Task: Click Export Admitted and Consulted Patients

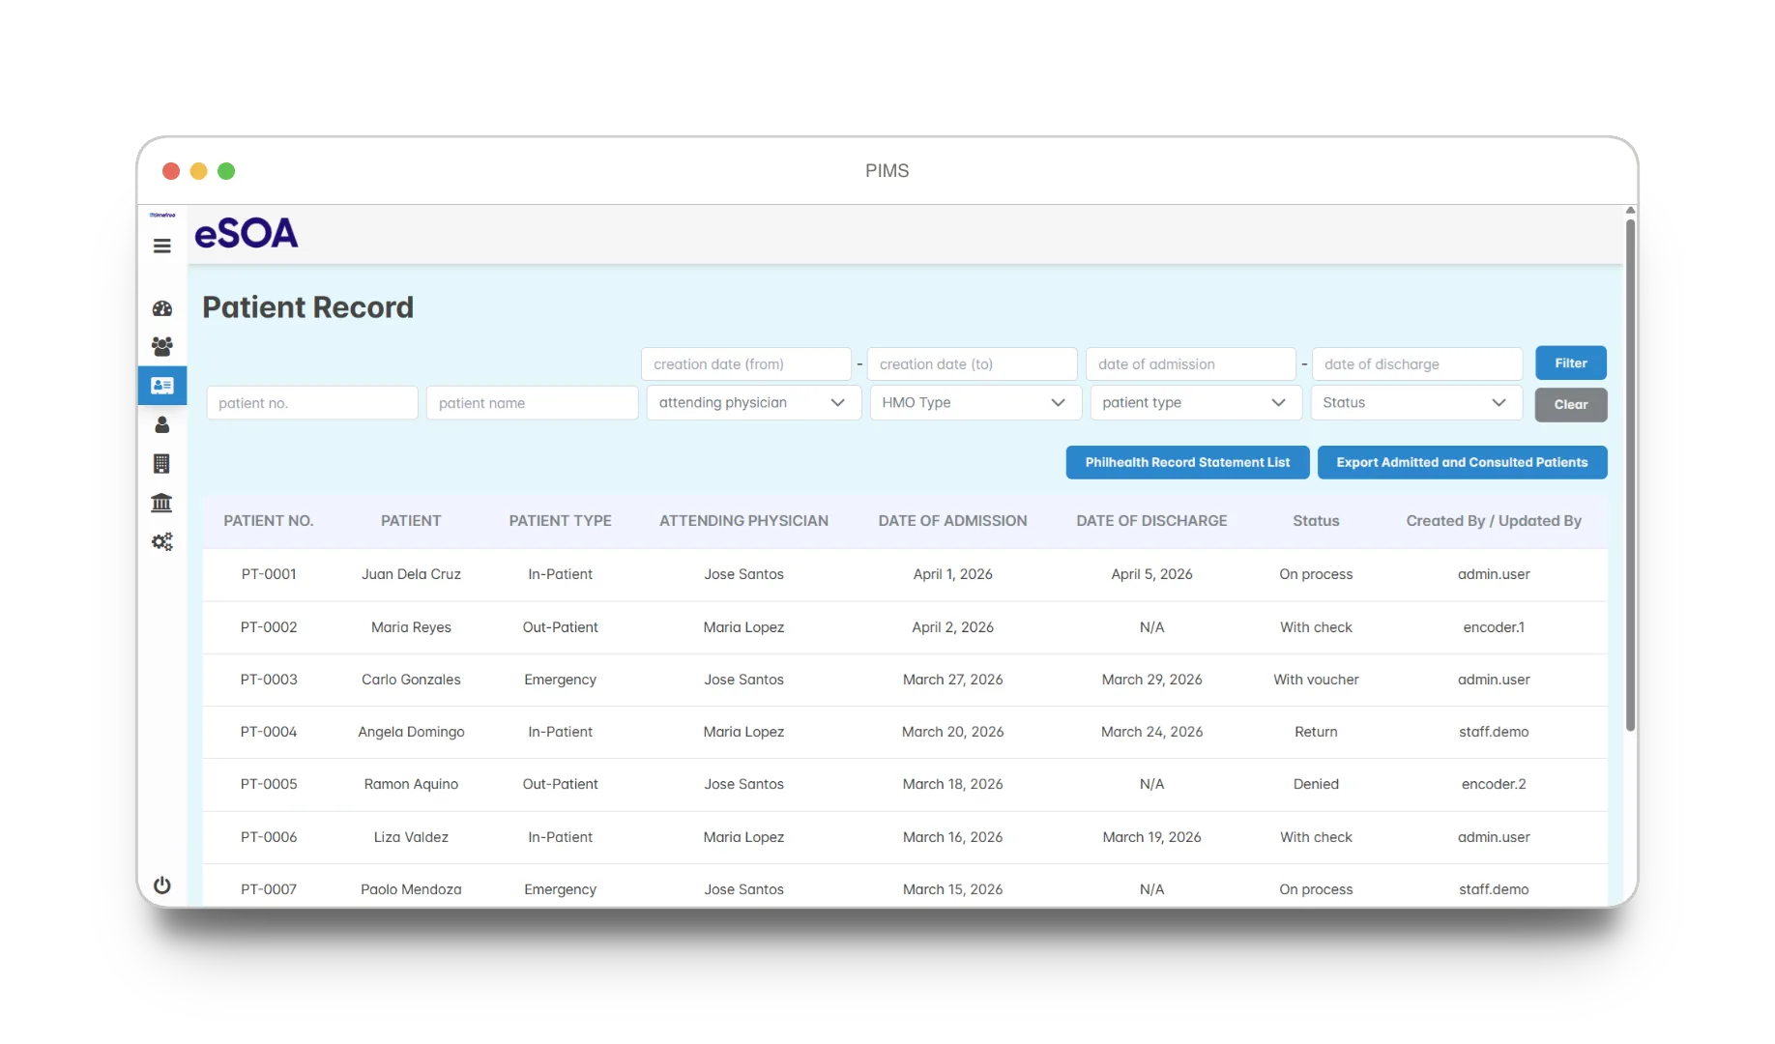Action: pos(1462,463)
